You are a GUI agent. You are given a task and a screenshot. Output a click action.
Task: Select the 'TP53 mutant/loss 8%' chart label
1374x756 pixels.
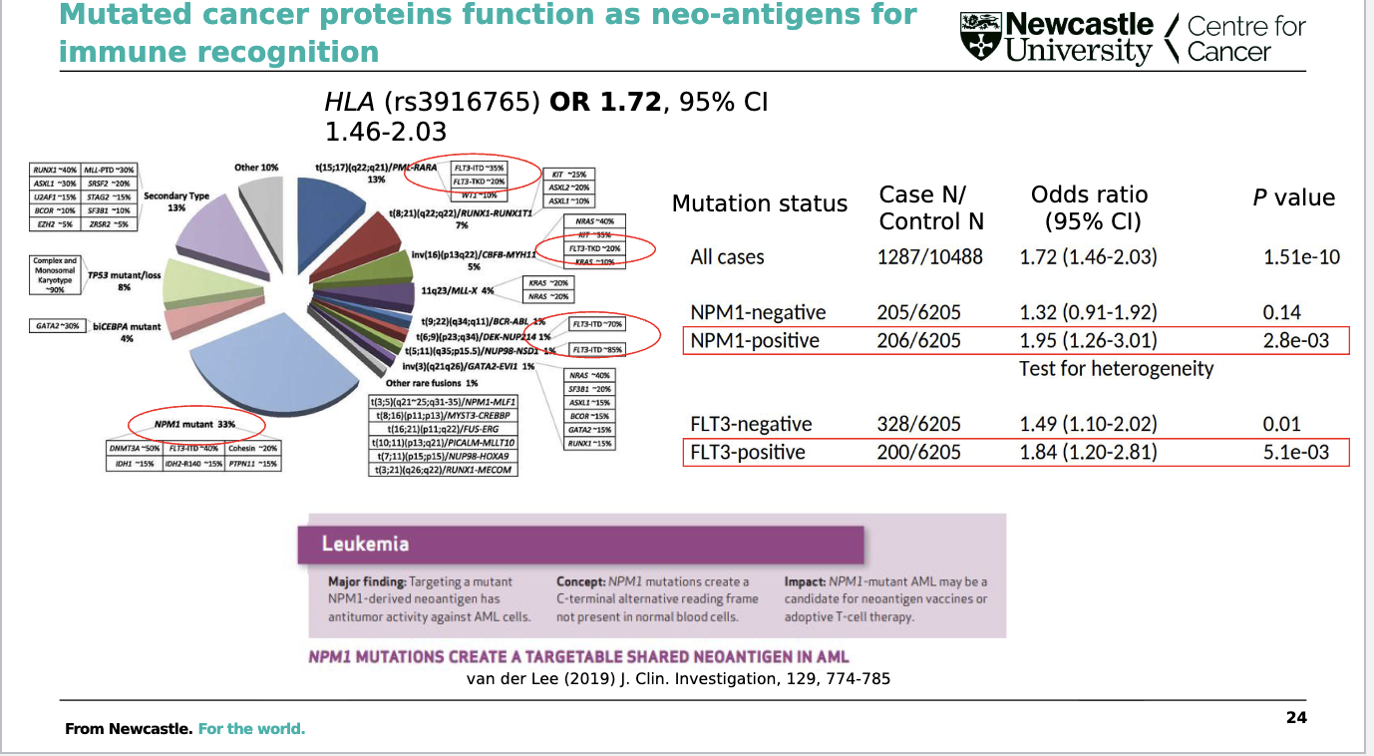tap(125, 279)
